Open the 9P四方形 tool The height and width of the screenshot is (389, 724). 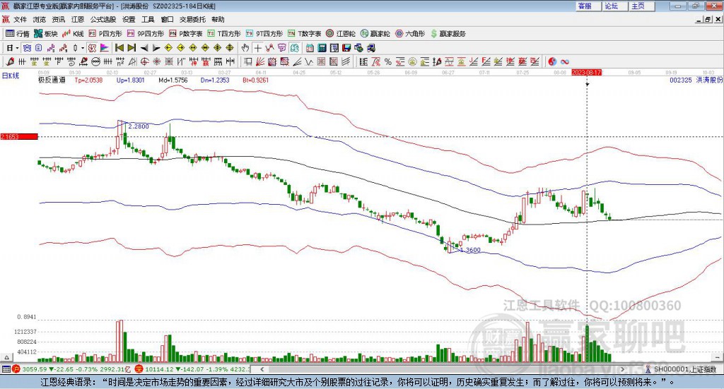(x=146, y=34)
